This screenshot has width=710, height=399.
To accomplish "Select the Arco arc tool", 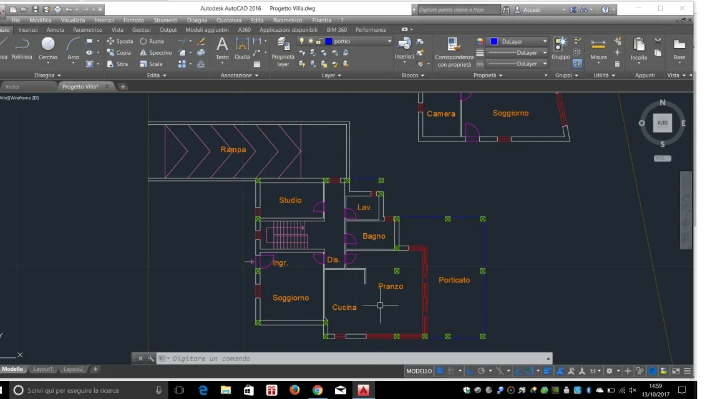I will point(73,49).
